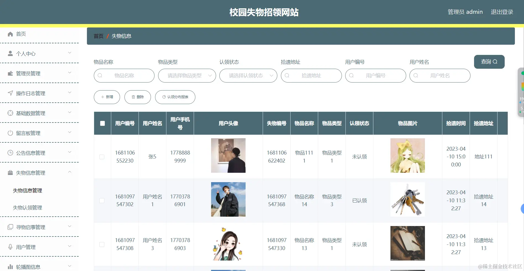
Task: Click the briefcase icon for 失物信息管理
Action: pyautogui.click(x=10, y=173)
